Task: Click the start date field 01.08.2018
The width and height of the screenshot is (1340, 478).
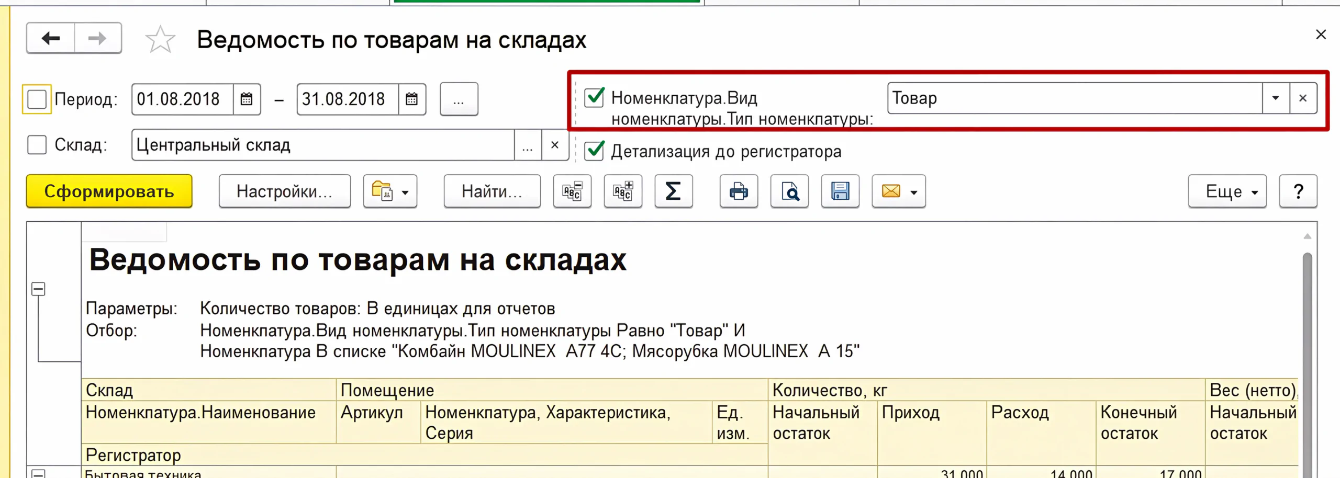Action: point(183,99)
